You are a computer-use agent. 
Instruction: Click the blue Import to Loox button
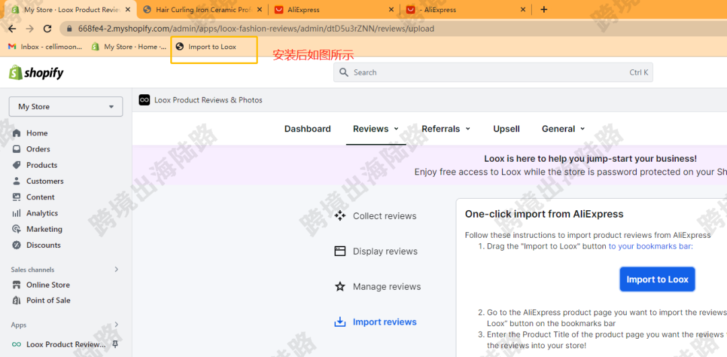pyautogui.click(x=658, y=280)
